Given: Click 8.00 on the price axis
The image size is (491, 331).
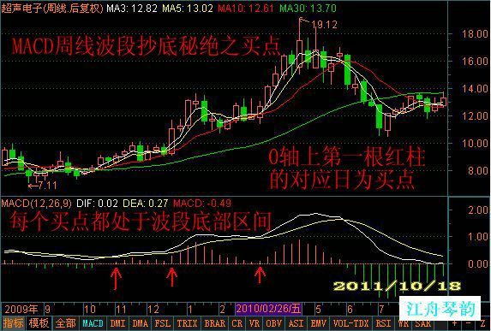Looking at the screenshot, I should click(x=478, y=171).
